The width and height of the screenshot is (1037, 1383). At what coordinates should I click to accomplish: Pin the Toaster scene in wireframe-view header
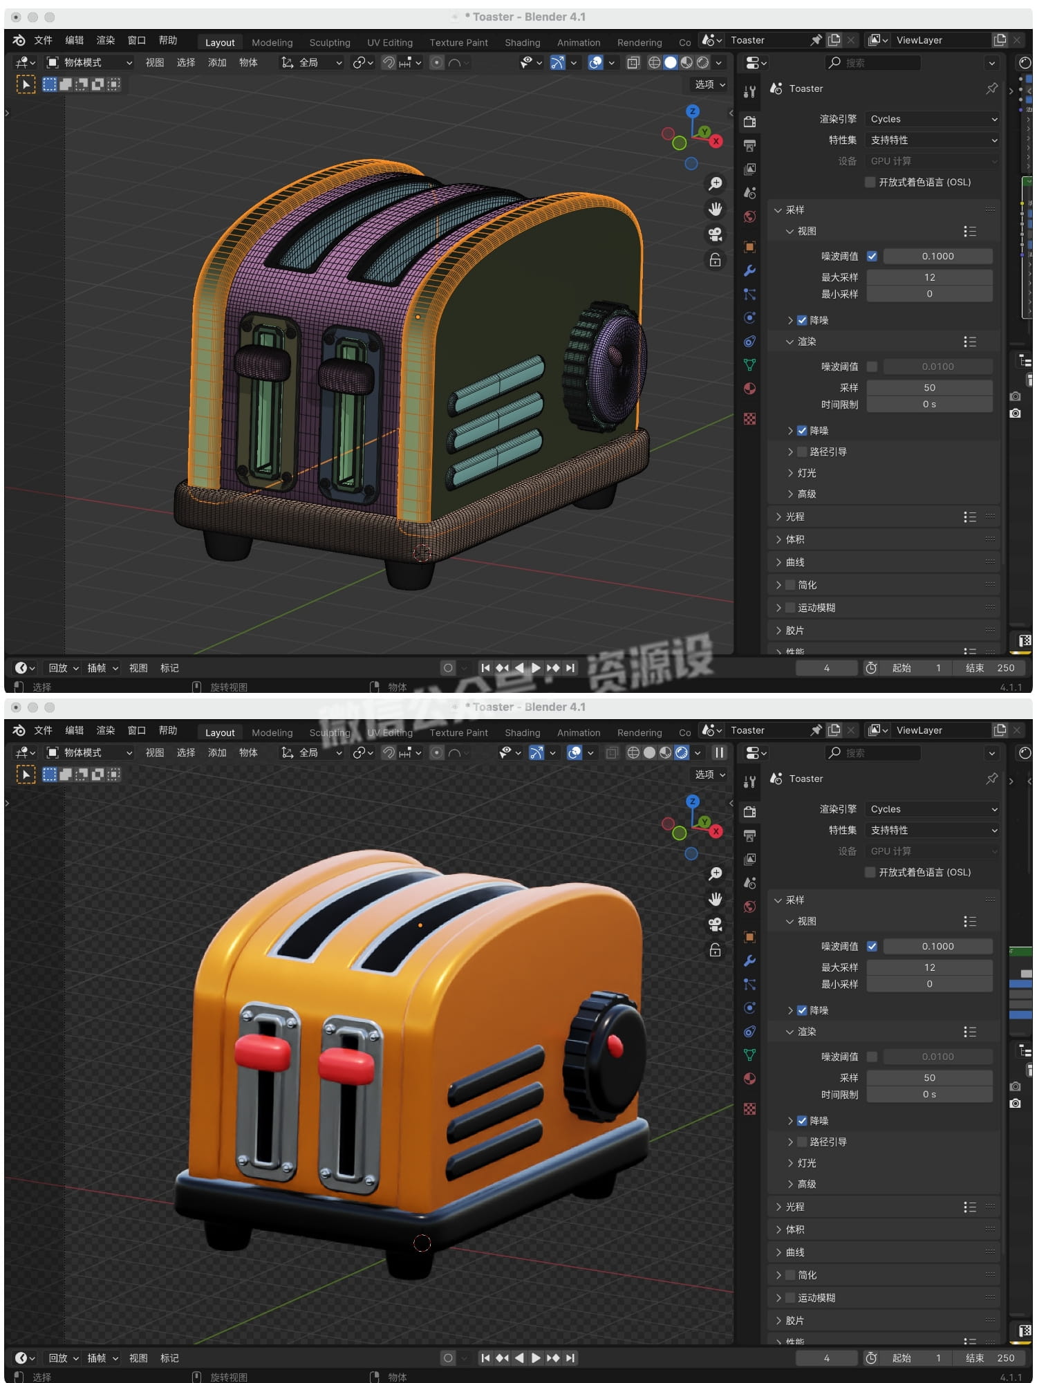click(816, 40)
